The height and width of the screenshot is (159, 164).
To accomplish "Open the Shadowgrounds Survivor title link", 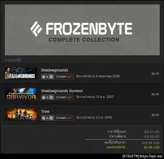I will (62, 91).
